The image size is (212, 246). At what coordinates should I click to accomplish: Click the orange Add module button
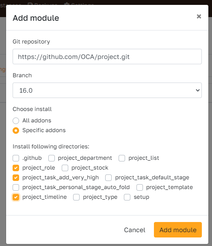tap(178, 230)
